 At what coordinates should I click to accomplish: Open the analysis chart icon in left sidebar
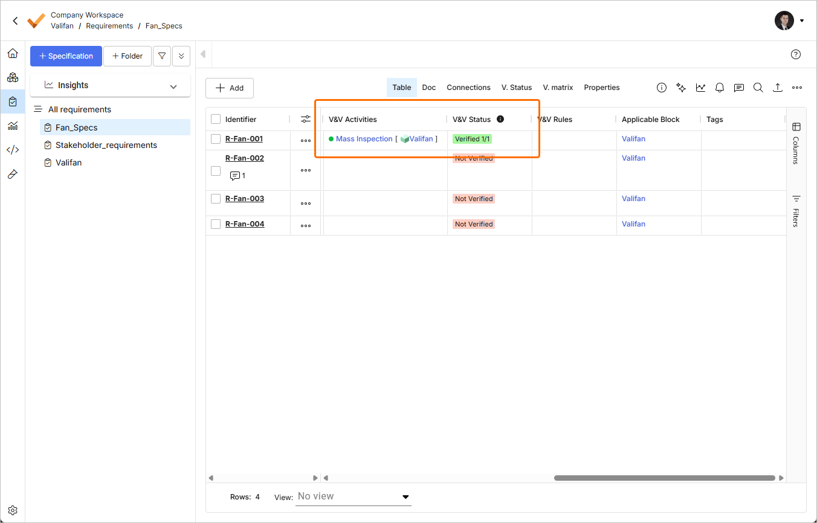click(x=13, y=126)
